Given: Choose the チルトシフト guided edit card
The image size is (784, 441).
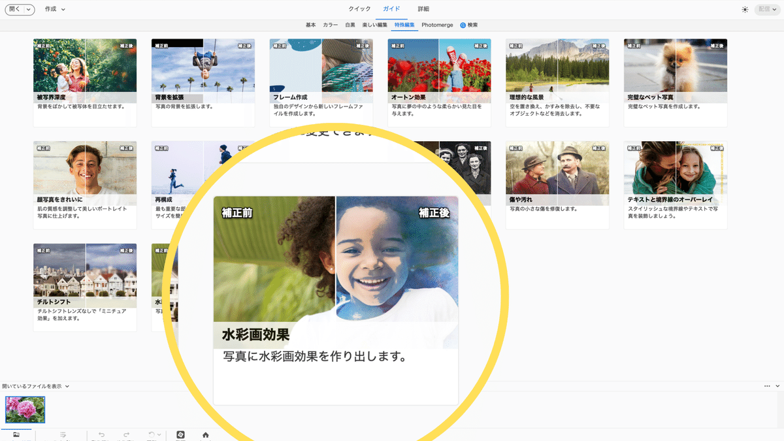Looking at the screenshot, I should pos(85,287).
